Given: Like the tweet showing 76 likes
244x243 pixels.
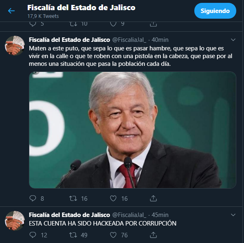Looking at the screenshot, I should click(x=113, y=235).
